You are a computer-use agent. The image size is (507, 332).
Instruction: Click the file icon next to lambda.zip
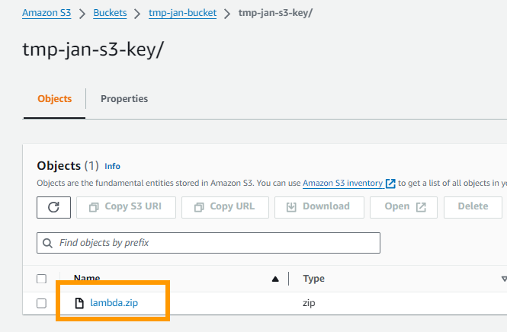(79, 303)
